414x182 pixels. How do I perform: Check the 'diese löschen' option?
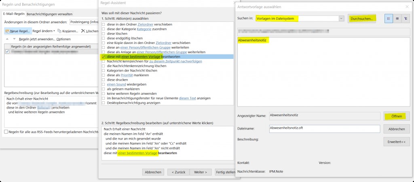pyautogui.click(x=104, y=34)
